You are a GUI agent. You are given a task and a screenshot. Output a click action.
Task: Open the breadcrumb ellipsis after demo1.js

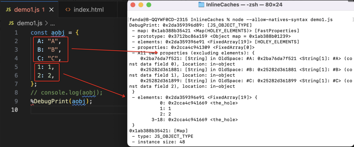pos(52,23)
